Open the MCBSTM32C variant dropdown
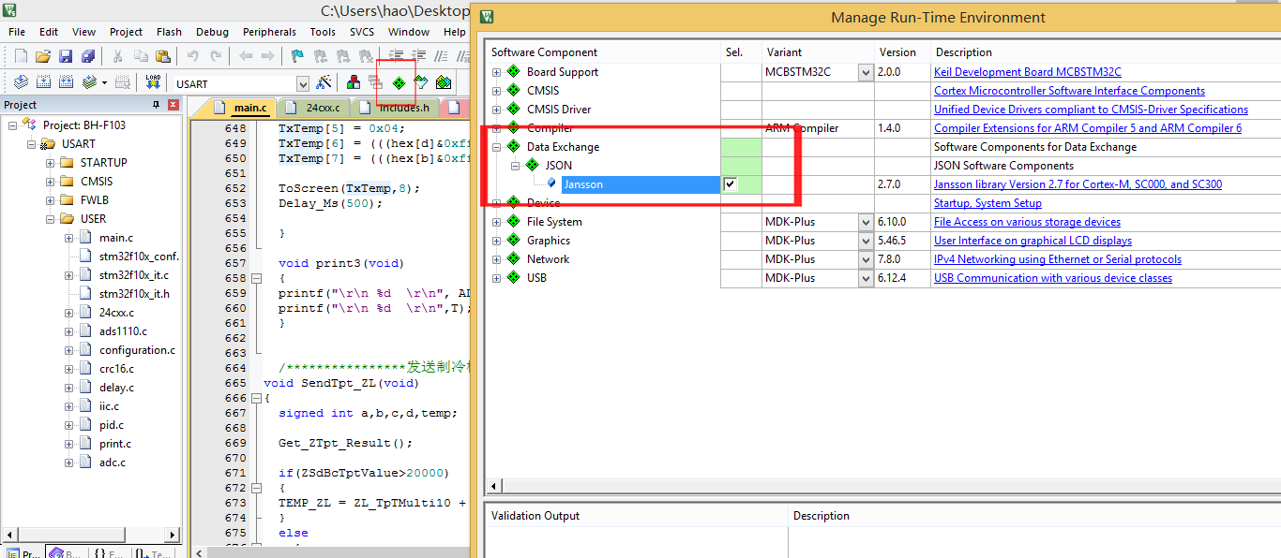This screenshot has width=1281, height=558. (866, 72)
